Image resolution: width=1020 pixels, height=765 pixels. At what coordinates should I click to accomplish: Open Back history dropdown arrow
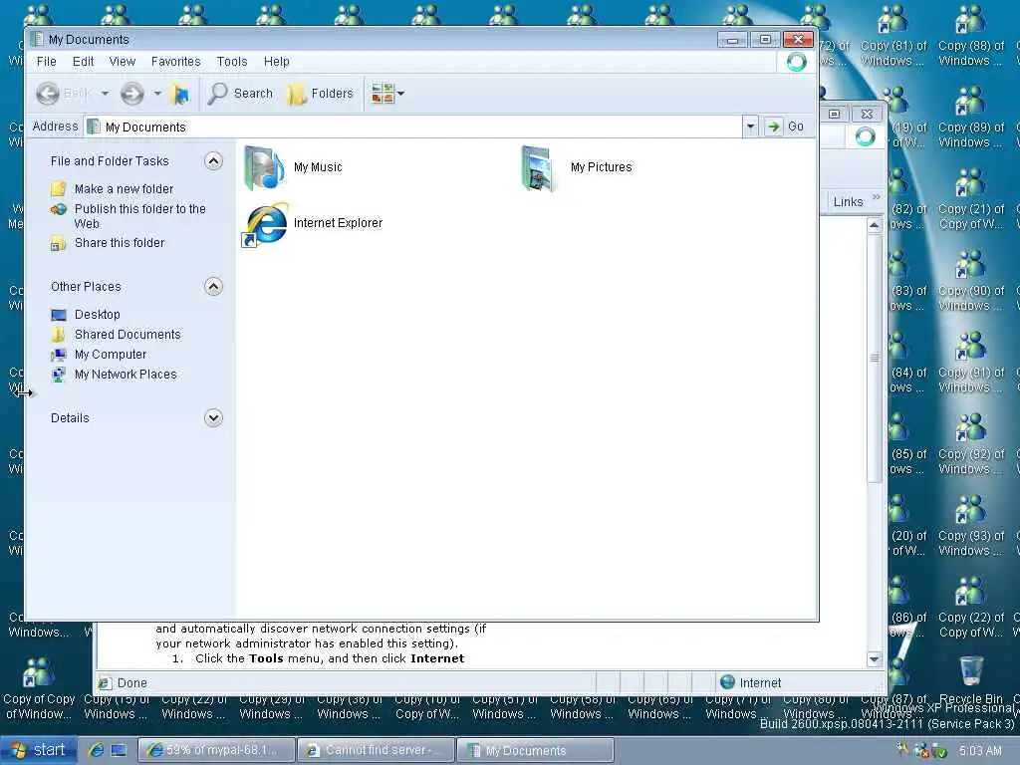click(x=105, y=94)
